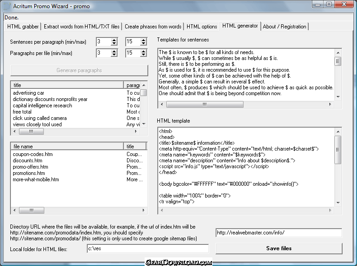Image resolution: width=357 pixels, height=266 pixels.
Task: Select discounts.htm in file list
Action: tap(77, 161)
